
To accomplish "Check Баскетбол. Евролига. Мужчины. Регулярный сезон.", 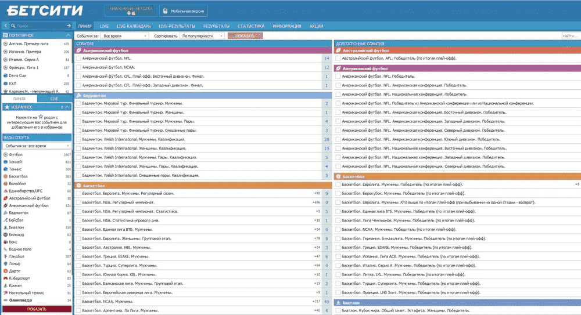I will pos(78,193).
